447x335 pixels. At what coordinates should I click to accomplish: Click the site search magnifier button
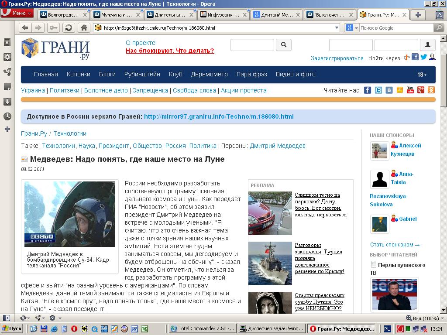pos(284,44)
